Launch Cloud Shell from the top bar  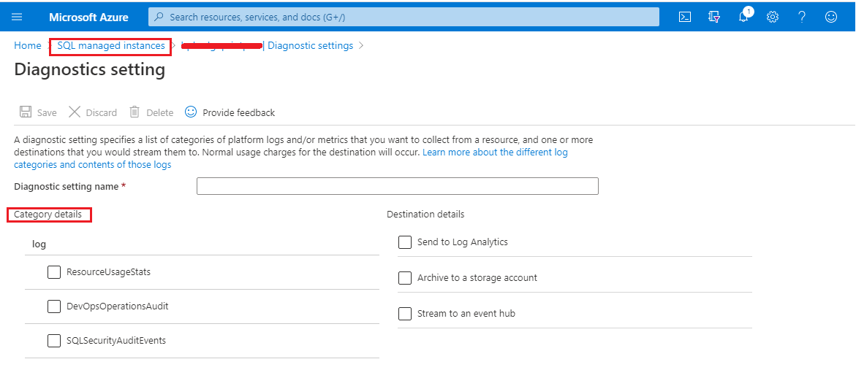(685, 17)
